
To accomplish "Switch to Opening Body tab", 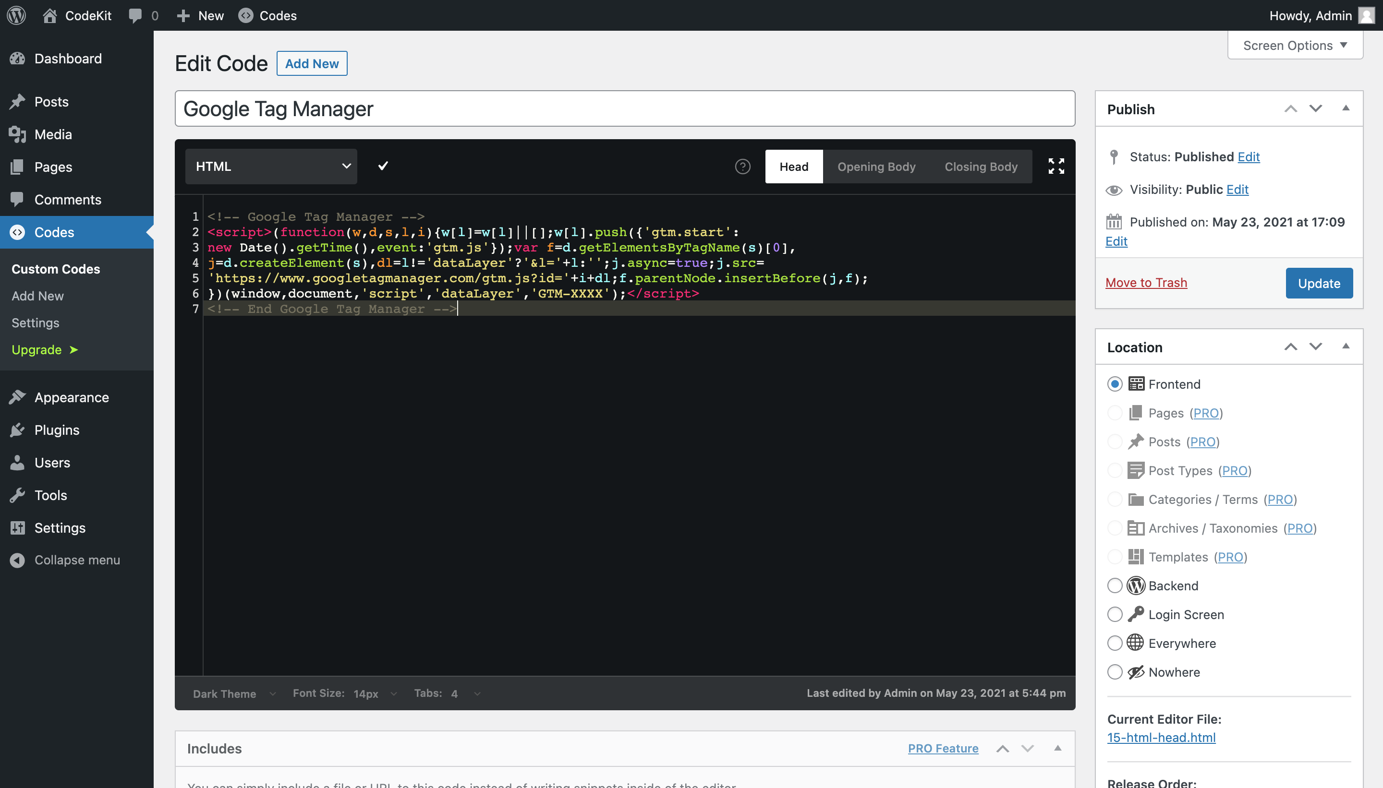I will 876,166.
